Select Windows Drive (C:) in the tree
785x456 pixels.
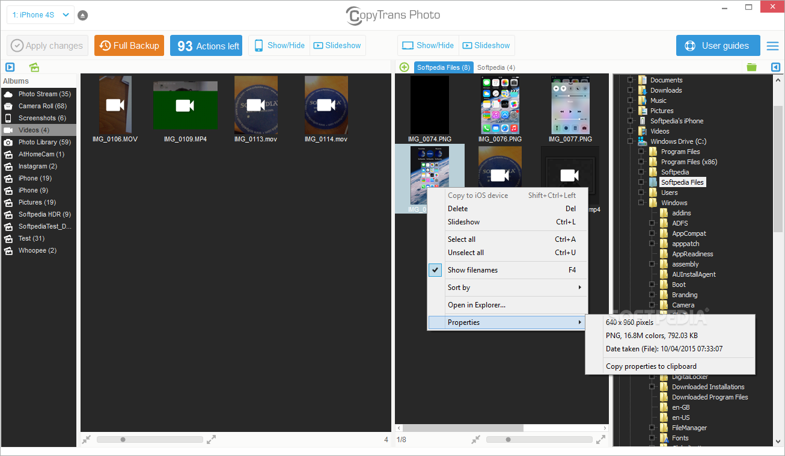[x=678, y=141]
